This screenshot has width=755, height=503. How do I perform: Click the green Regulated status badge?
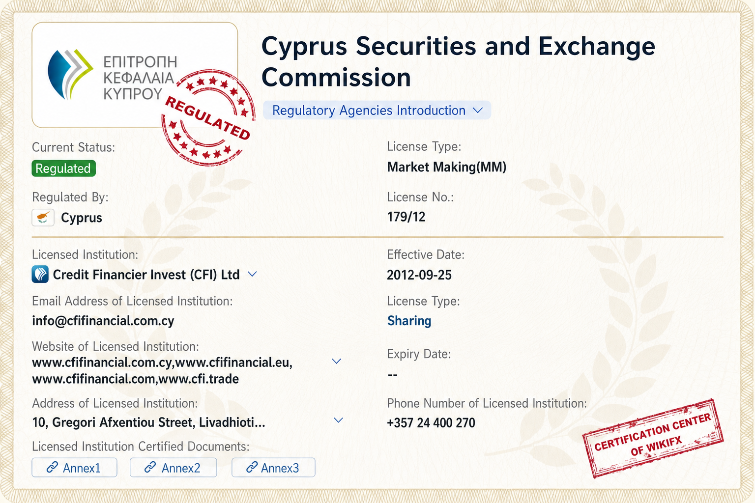pyautogui.click(x=63, y=168)
